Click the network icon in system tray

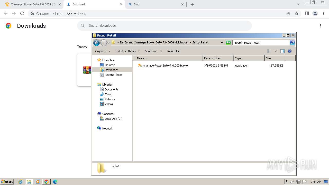coord(298,182)
